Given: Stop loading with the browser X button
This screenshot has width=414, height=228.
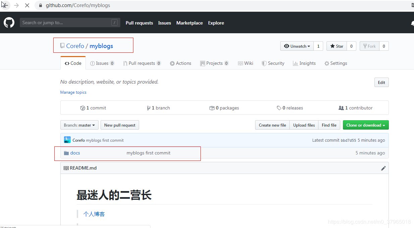Looking at the screenshot, I should pyautogui.click(x=27, y=5).
